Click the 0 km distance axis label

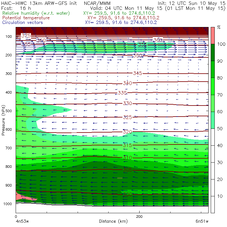click(16, 217)
